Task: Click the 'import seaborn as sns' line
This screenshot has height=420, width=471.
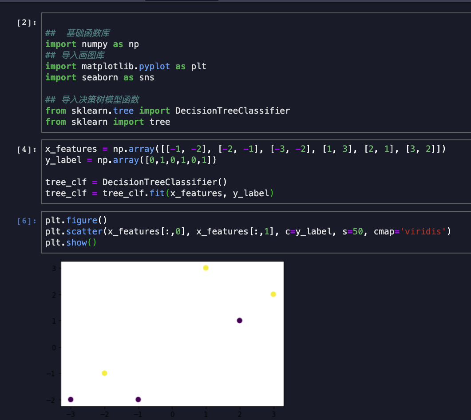Action: click(x=100, y=78)
